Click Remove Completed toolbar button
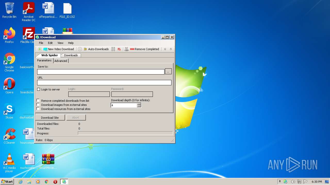This screenshot has height=185, width=330. [145, 49]
